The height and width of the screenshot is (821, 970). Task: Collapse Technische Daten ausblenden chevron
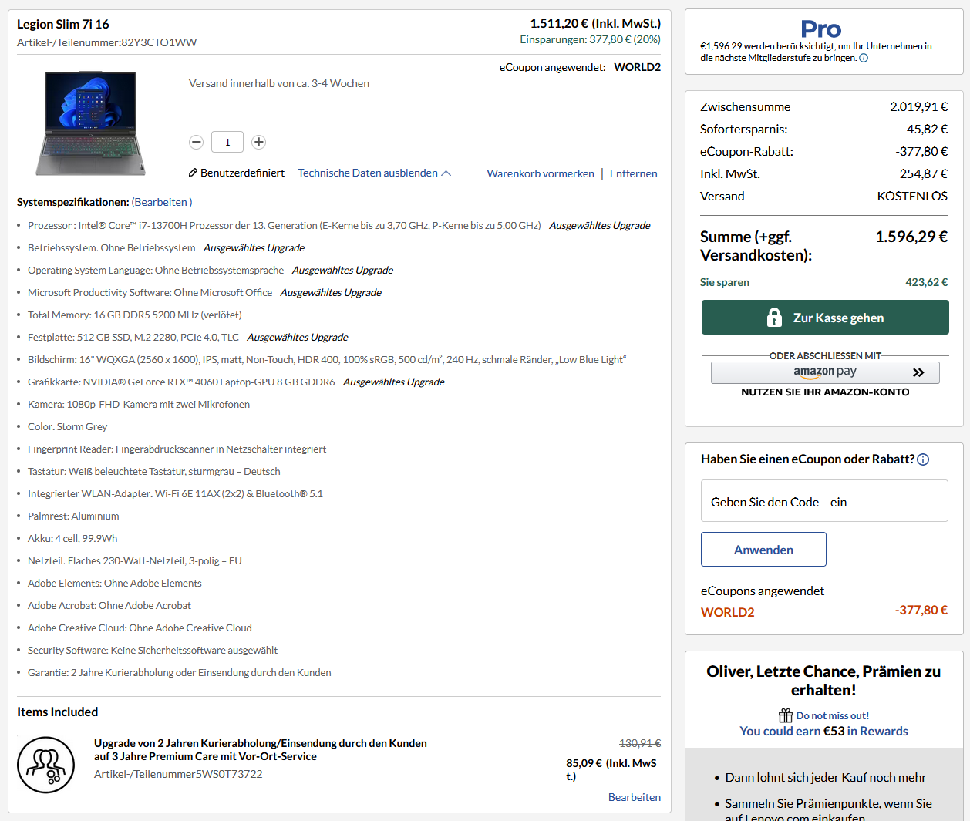446,173
